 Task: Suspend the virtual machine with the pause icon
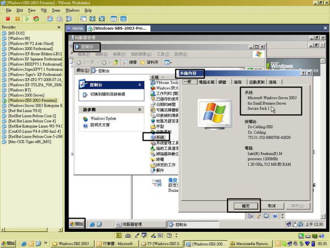tap(17, 19)
